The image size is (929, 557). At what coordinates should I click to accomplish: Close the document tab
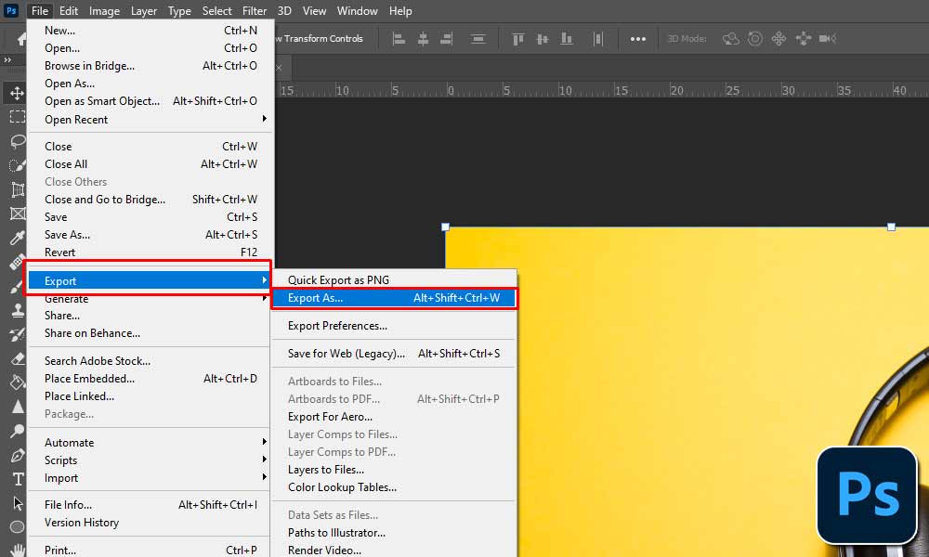(x=279, y=68)
